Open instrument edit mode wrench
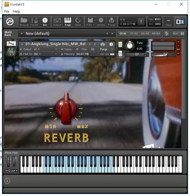This screenshot has width=190, height=196. tap(11, 44)
